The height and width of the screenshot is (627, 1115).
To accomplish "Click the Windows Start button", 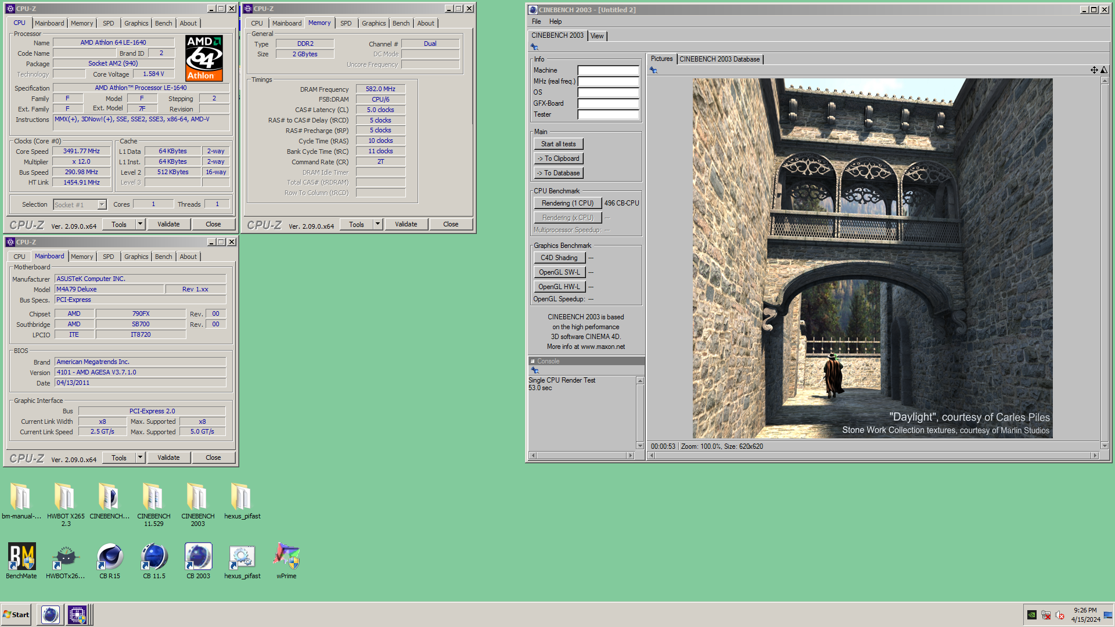I will [x=16, y=614].
